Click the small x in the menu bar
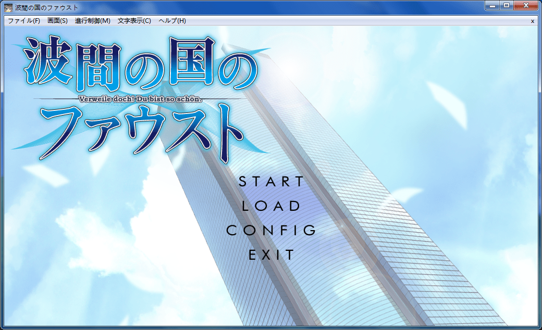Image resolution: width=542 pixels, height=330 pixels. [x=532, y=21]
